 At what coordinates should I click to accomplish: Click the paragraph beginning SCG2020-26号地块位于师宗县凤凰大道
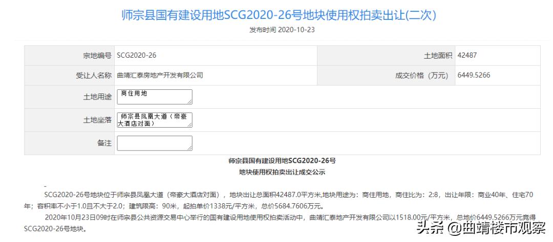(278, 200)
